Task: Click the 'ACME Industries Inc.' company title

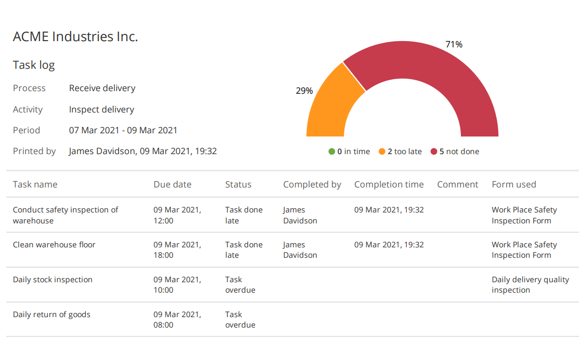Action: [x=75, y=36]
